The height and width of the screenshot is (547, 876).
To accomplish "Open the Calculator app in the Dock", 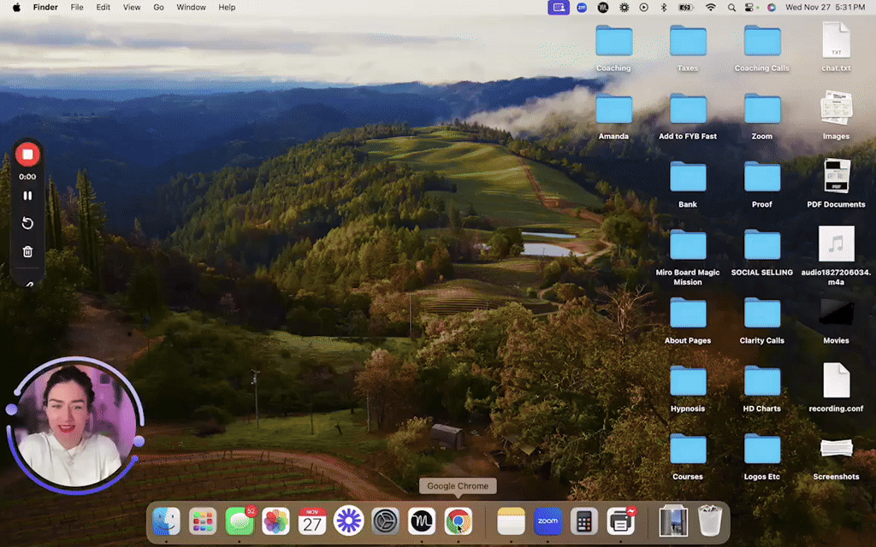I will 583,521.
